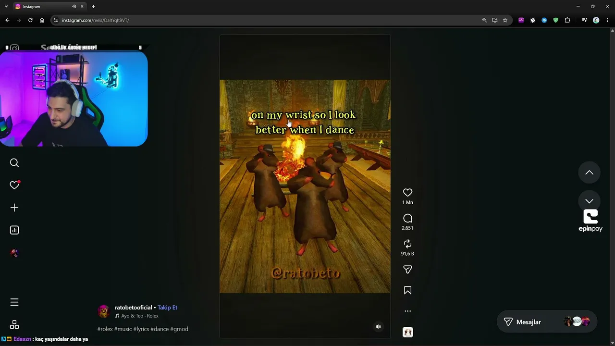Pause the dancing rats reel video
Image resolution: width=615 pixels, height=346 pixels.
[305, 186]
